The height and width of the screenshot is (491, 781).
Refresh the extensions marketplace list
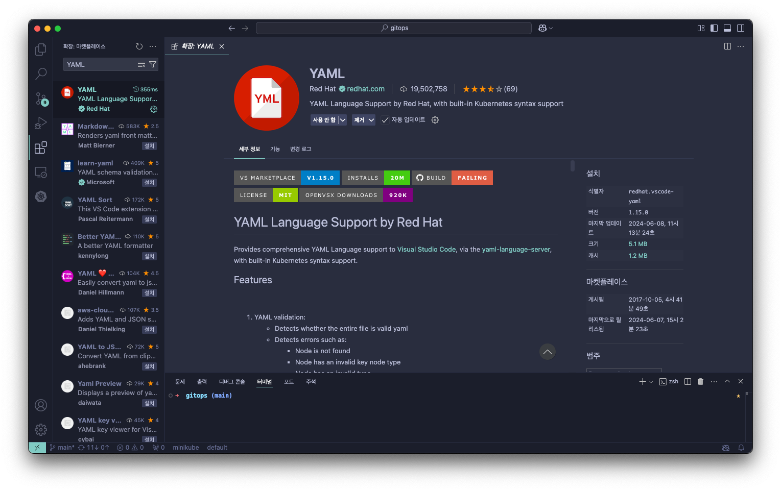coord(139,46)
